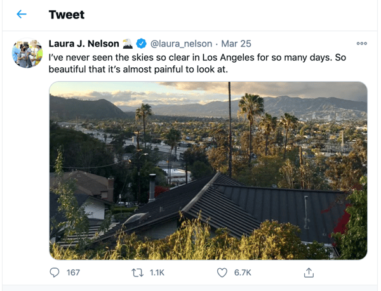
Task: Click the blue verified badge
Action: (141, 44)
